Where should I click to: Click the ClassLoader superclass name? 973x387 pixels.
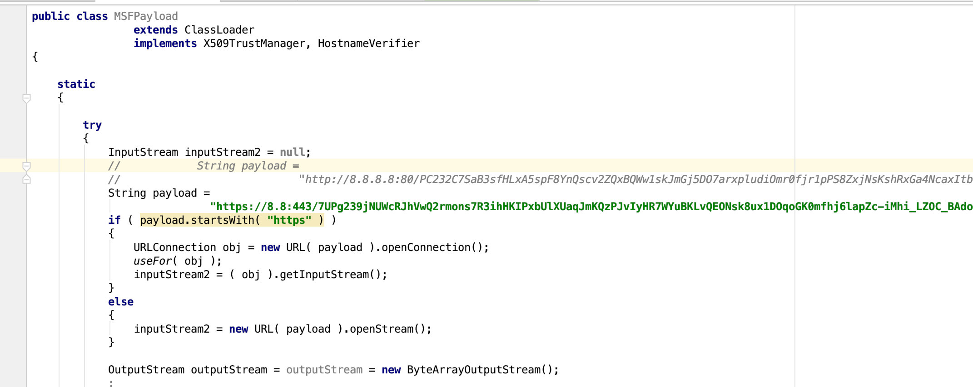[219, 30]
